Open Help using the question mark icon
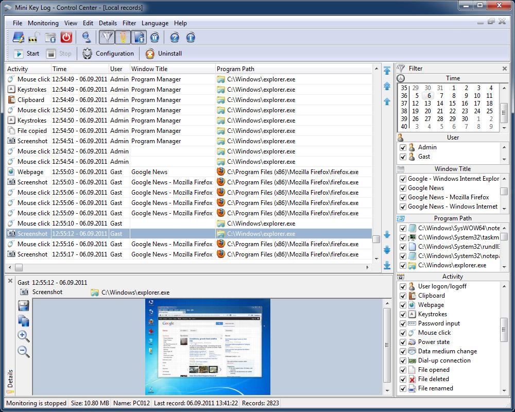This screenshot has width=515, height=412. 175,37
